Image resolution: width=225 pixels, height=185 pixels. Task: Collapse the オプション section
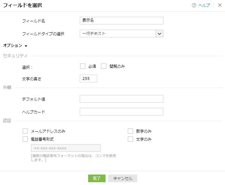click(26, 46)
